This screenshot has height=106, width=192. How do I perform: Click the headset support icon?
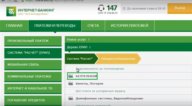point(101,8)
